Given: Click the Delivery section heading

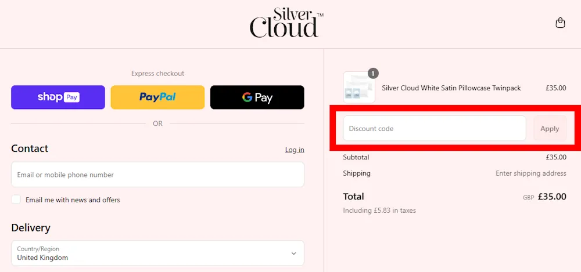Looking at the screenshot, I should (31, 228).
